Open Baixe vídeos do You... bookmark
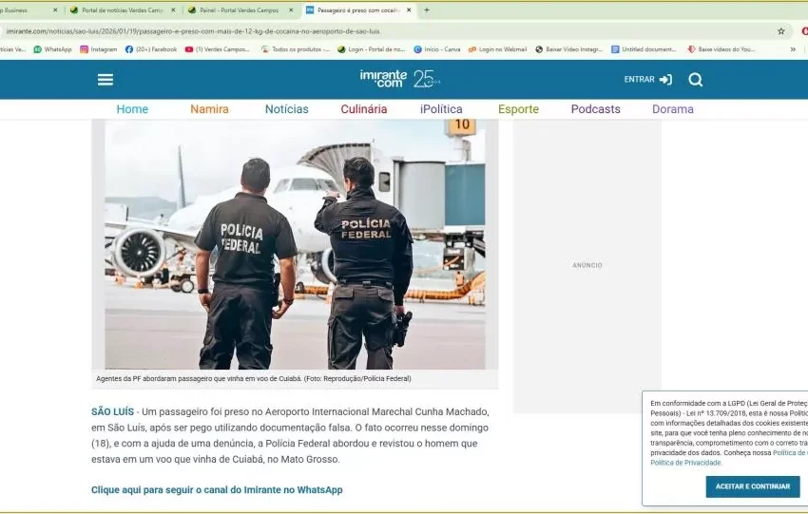Viewport: 808px width, 514px height. pos(721,49)
